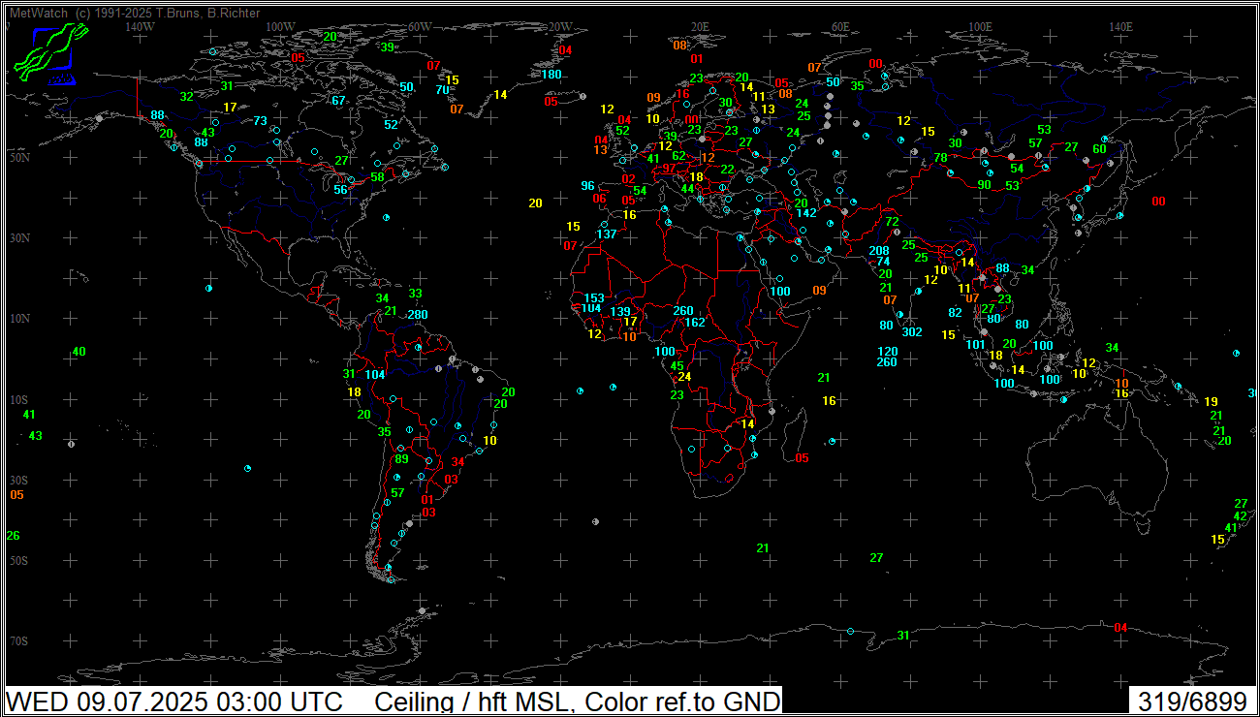Click the station value '137'
The width and height of the screenshot is (1260, 717).
[x=607, y=234]
